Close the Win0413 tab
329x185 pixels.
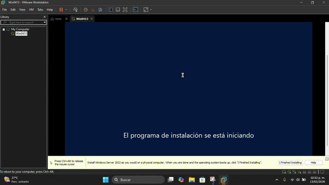(92, 19)
